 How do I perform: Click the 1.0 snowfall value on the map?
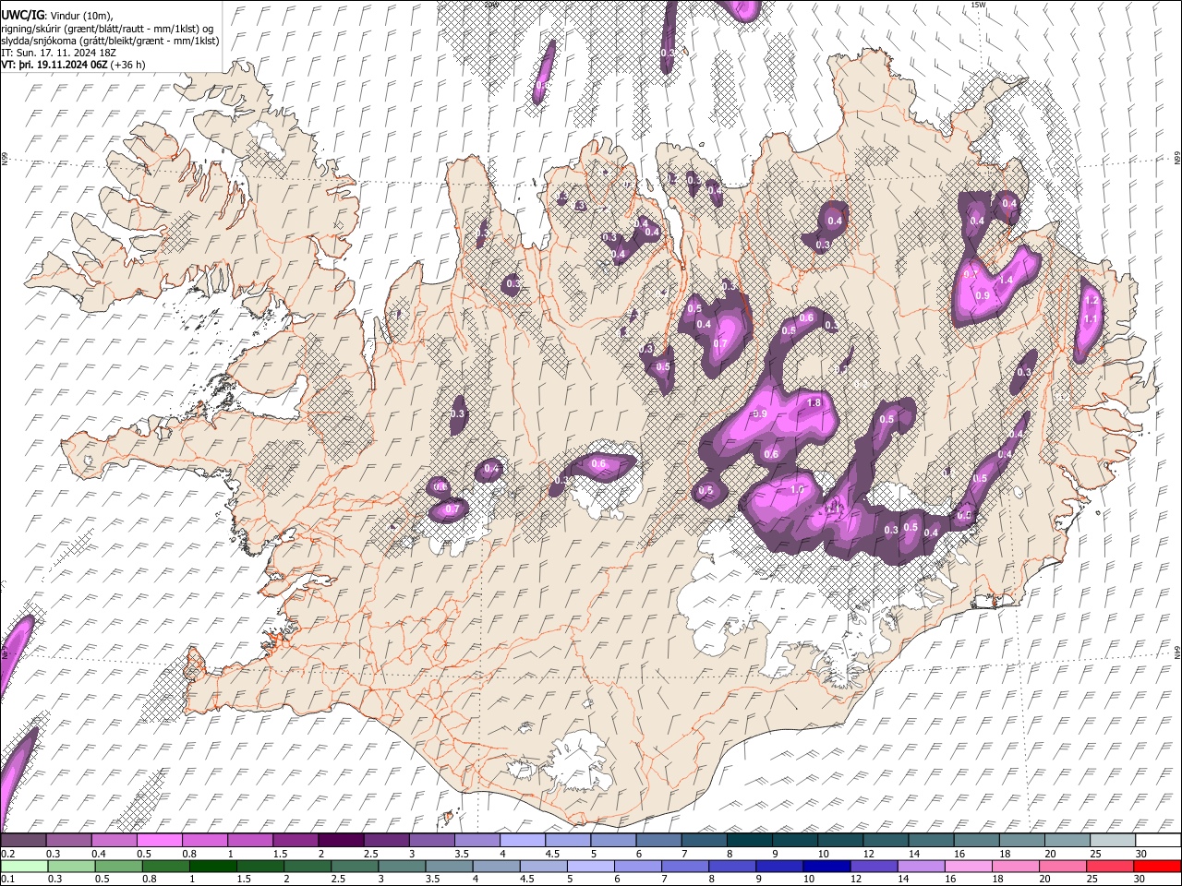click(x=798, y=489)
